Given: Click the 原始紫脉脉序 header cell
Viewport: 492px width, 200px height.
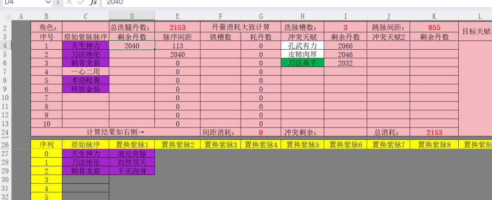Looking at the screenshot, I should click(x=86, y=37).
